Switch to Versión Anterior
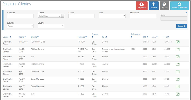Screen dimensions: 191x100 click(x=180, y=6)
